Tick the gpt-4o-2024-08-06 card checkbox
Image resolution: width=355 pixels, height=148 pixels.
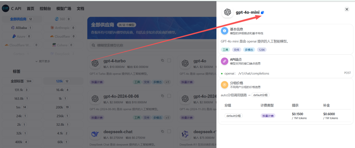click(x=169, y=96)
